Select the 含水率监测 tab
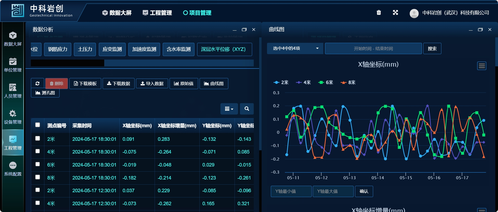The height and width of the screenshot is (212, 498). click(178, 49)
